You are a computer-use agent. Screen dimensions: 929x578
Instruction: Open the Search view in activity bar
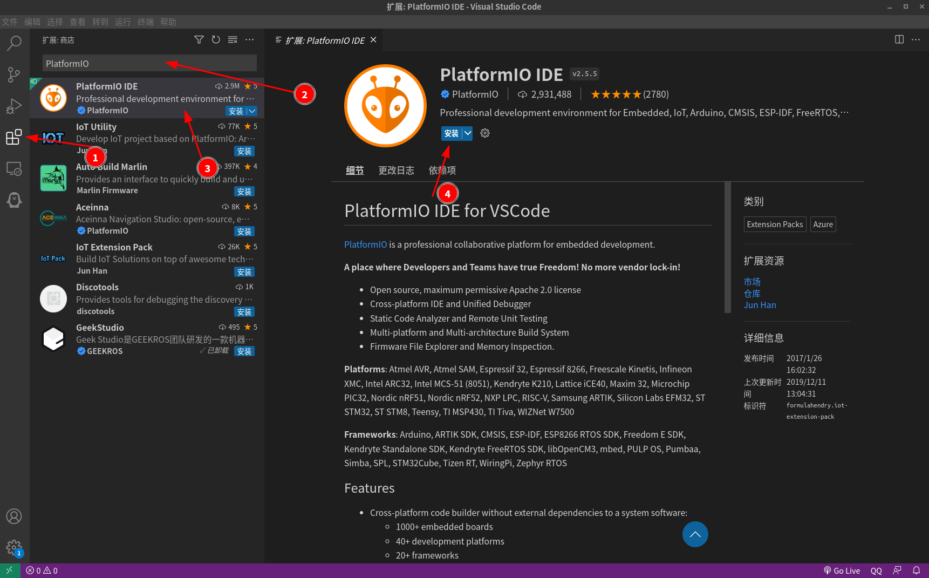(x=14, y=43)
